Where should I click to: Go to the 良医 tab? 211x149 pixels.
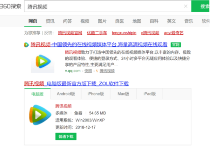[119, 21]
